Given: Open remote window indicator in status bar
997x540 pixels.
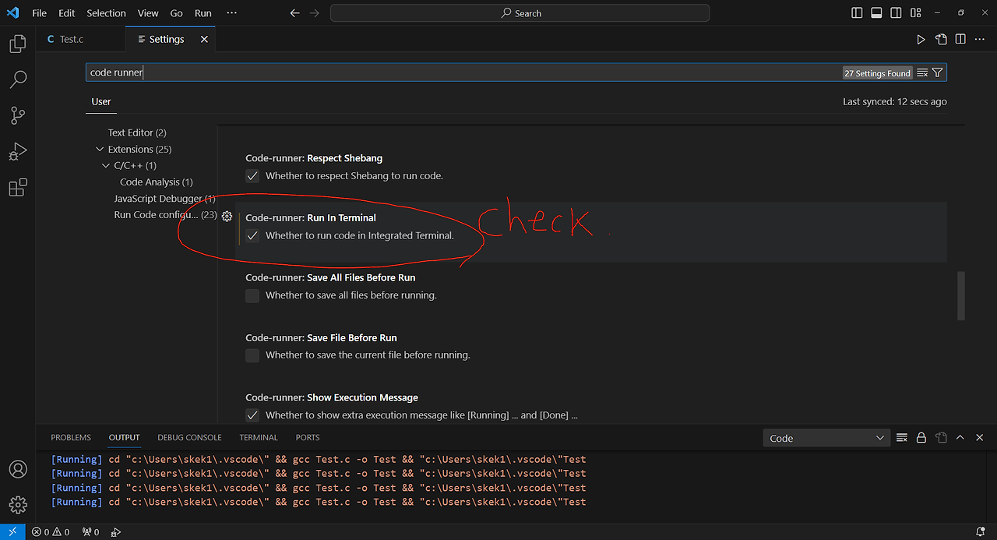Looking at the screenshot, I should click(12, 532).
